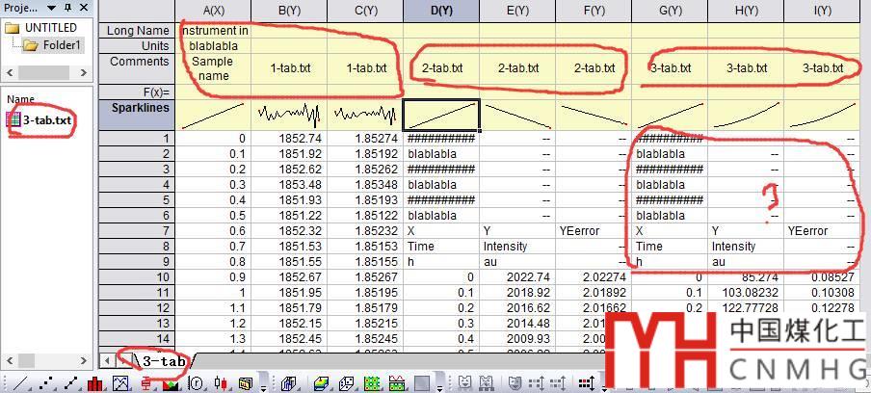Open 3-tab.txt workbook from the Name list

45,120
